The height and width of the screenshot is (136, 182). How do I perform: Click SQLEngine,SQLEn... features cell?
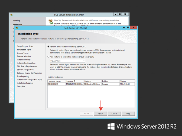(x=93, y=84)
